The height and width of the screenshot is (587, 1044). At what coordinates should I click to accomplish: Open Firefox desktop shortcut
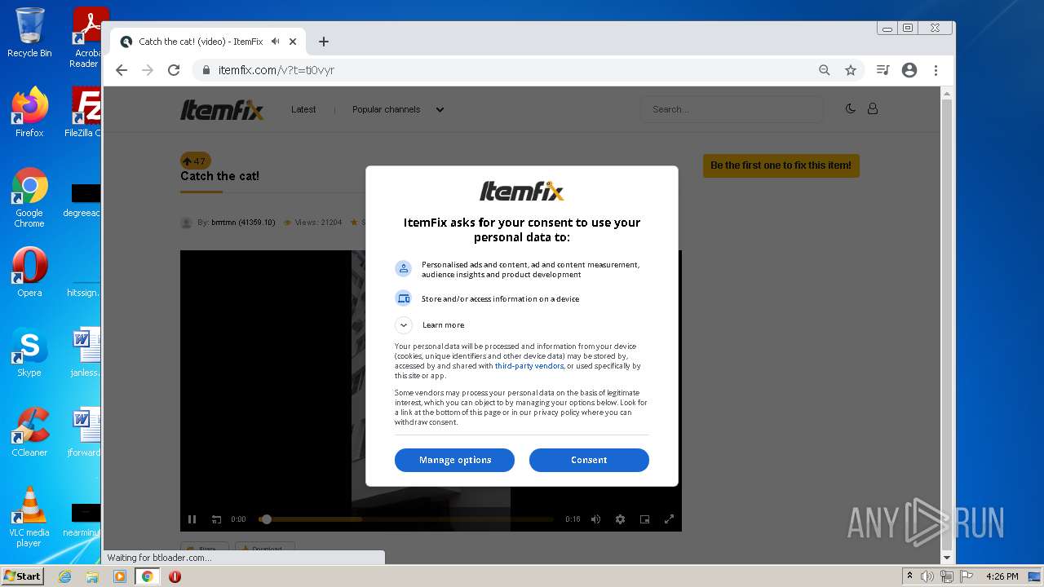[29, 113]
